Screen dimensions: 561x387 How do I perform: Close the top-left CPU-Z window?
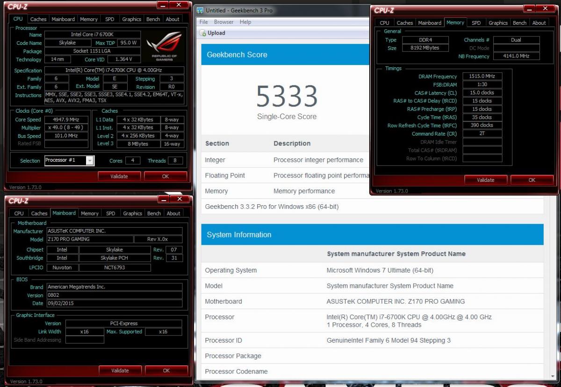[x=178, y=5]
